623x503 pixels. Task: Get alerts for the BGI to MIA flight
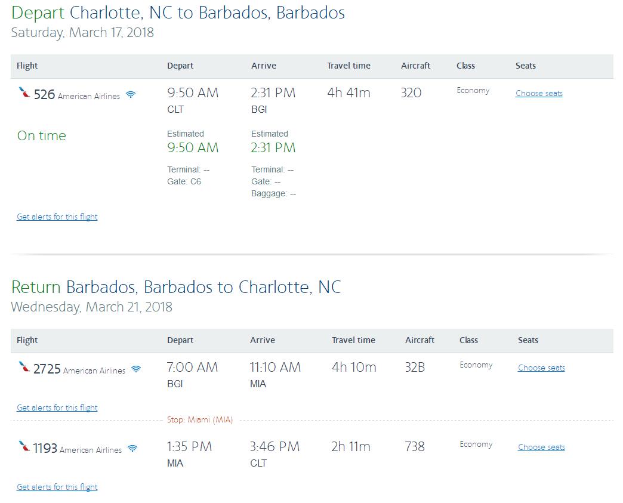[x=57, y=408]
